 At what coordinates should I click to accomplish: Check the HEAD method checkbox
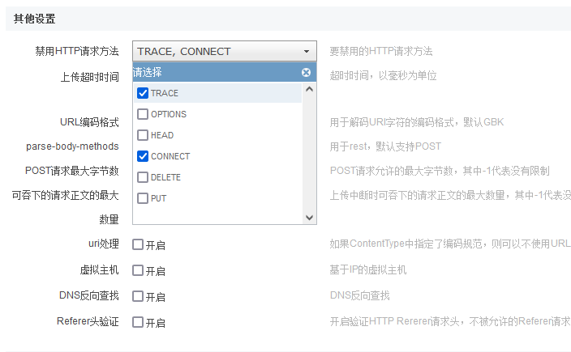click(x=143, y=135)
